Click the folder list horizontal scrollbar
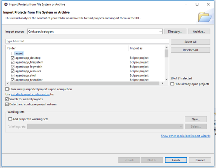The width and height of the screenshot is (216, 168). [x=84, y=83]
